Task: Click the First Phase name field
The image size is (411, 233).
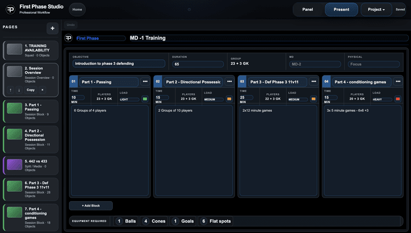Action: [x=101, y=38]
